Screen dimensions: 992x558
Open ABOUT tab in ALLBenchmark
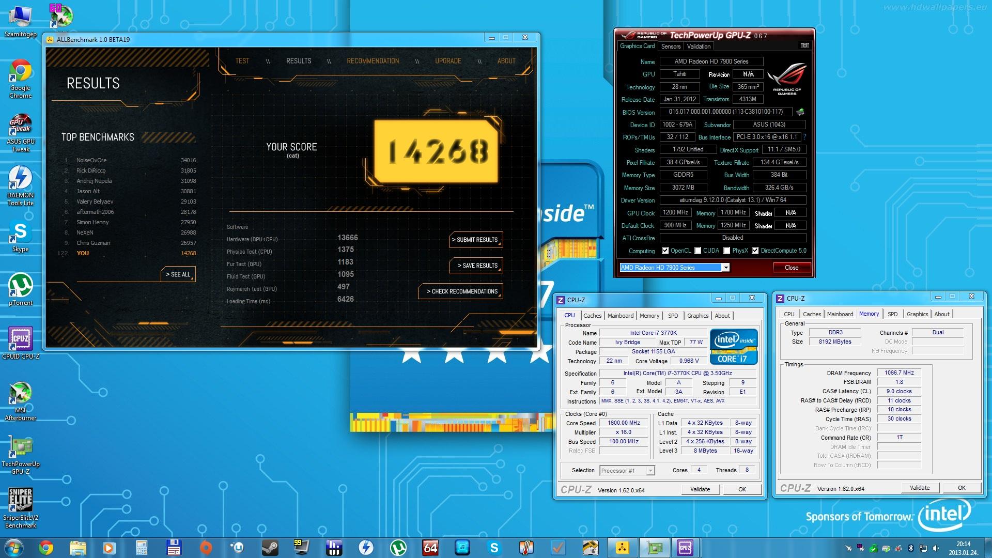pyautogui.click(x=506, y=61)
